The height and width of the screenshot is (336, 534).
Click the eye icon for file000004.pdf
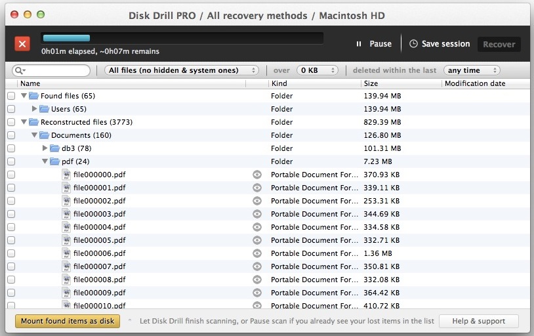(x=257, y=227)
